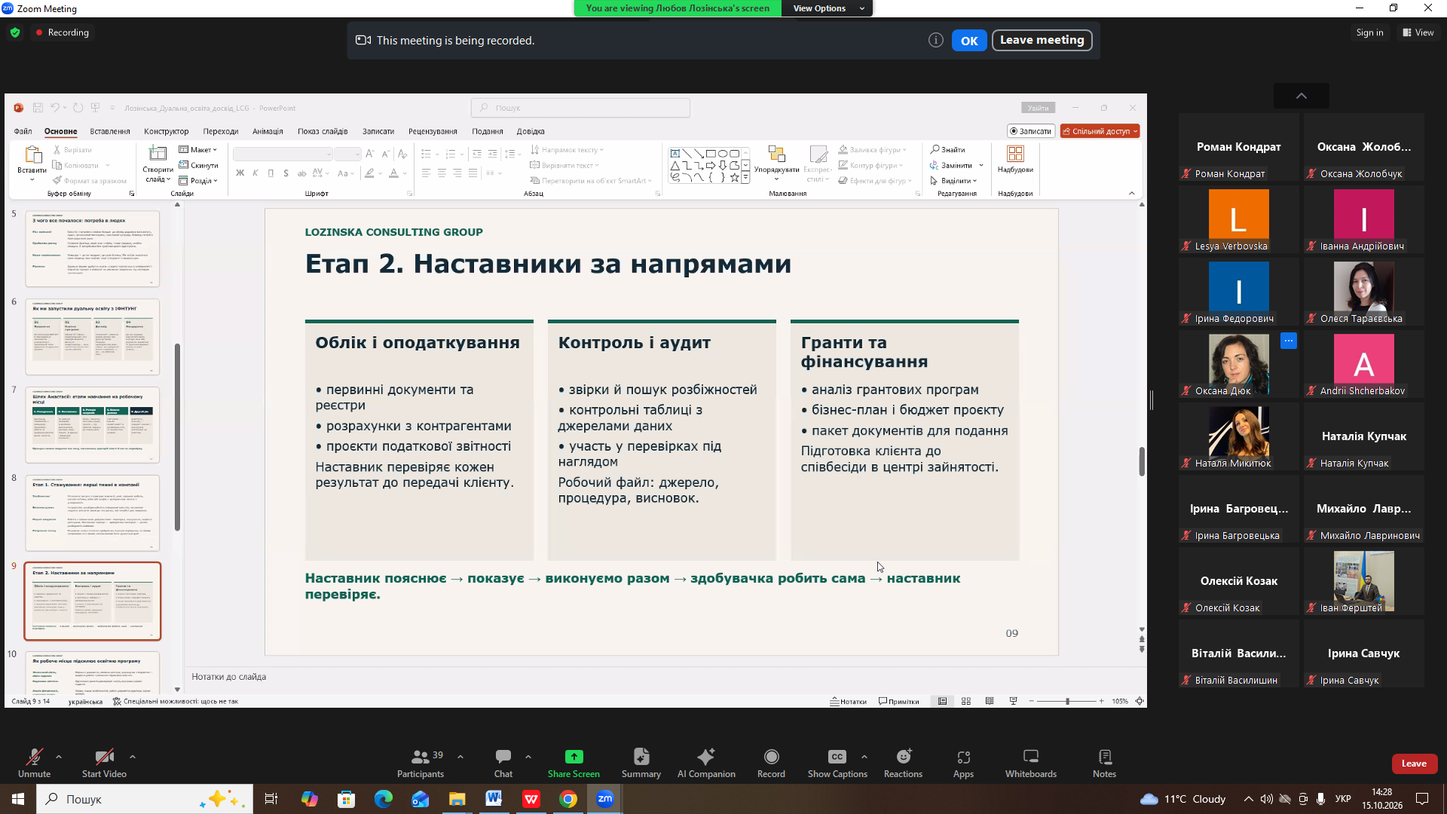Open the View Options dropdown
Viewport: 1447px width, 814px height.
828,8
